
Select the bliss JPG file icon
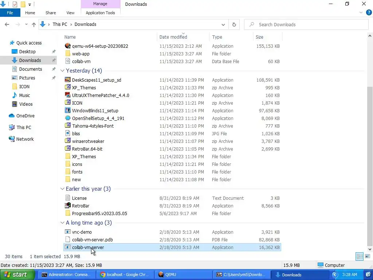68,133
